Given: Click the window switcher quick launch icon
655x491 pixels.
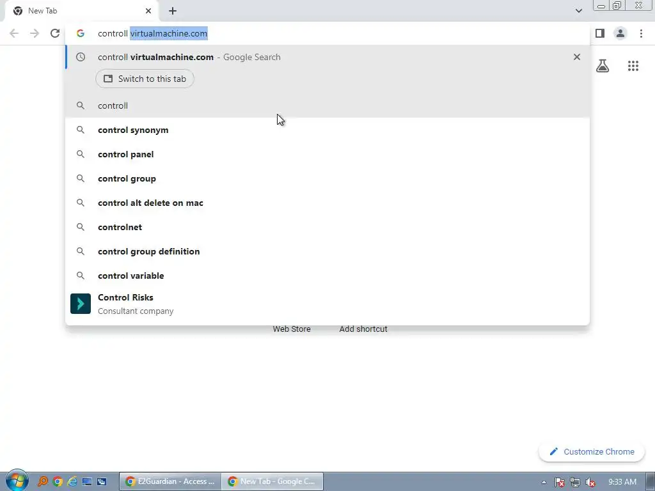Looking at the screenshot, I should pos(102,481).
